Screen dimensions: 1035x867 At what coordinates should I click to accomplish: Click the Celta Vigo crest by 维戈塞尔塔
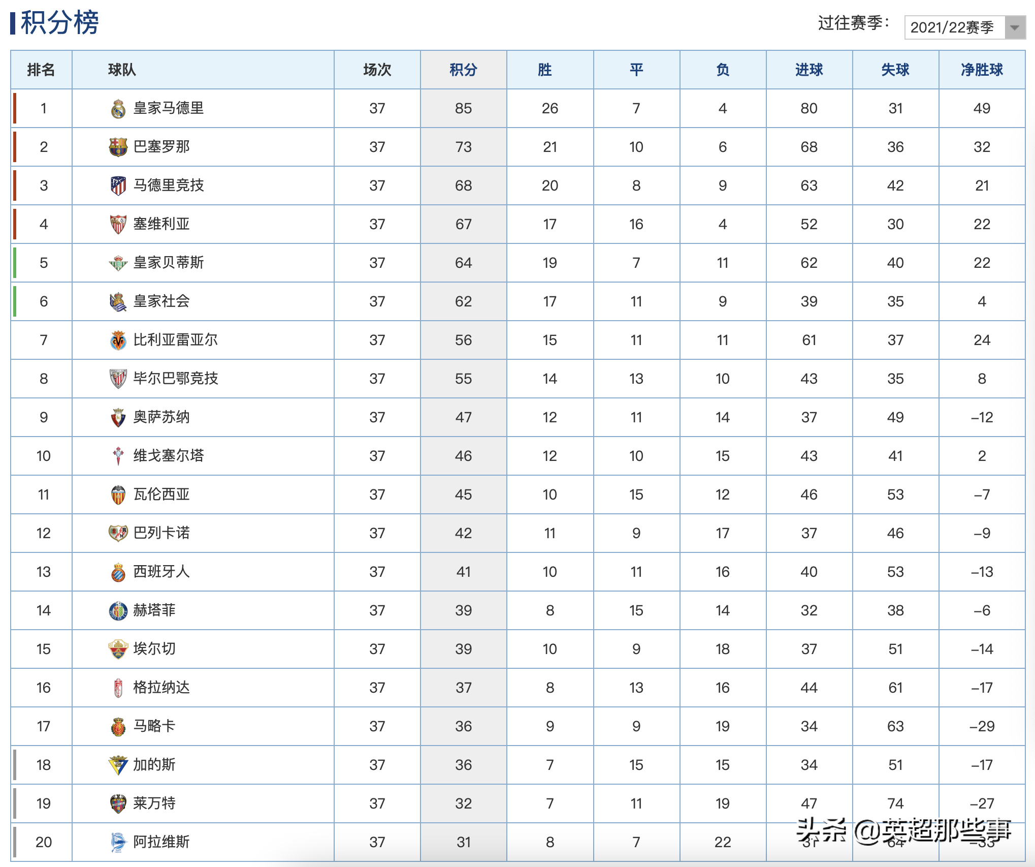click(x=118, y=456)
